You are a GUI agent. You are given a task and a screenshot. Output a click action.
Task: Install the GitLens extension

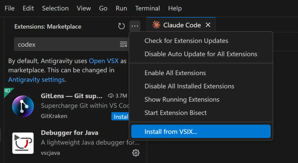click(x=121, y=117)
